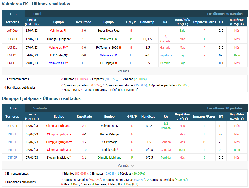Click 6-0 result versus FK Tukums 2000
This screenshot has height=188, width=249.
84,48
